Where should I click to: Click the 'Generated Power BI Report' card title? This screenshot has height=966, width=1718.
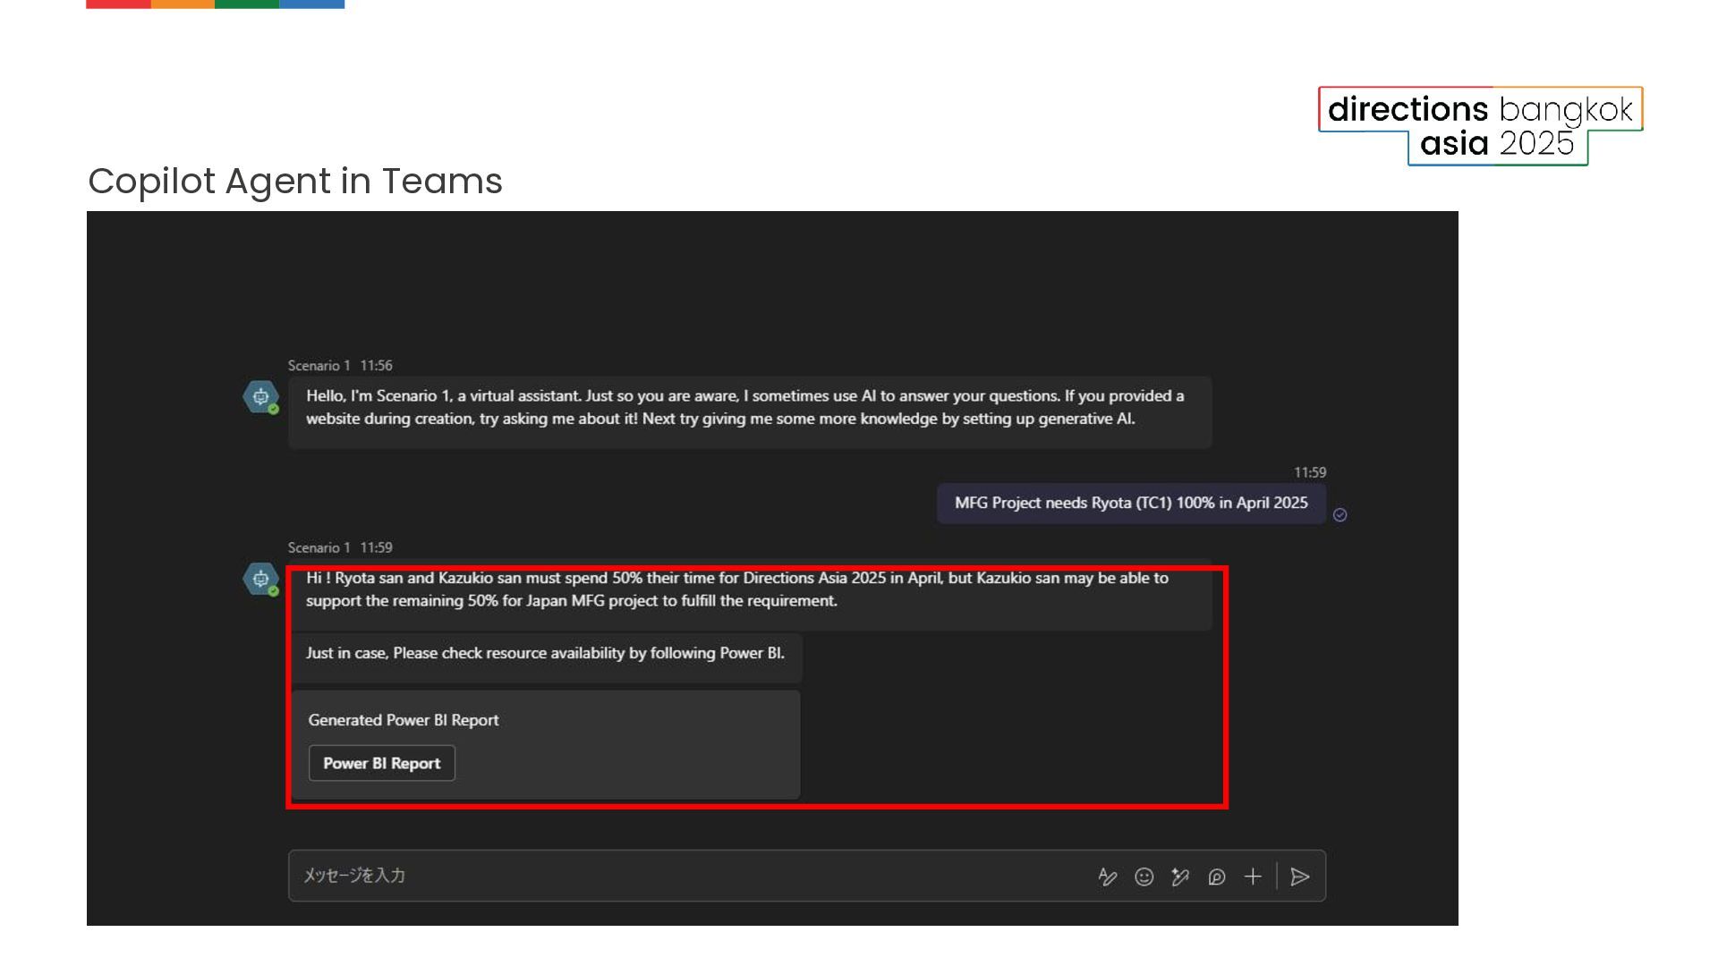point(403,721)
